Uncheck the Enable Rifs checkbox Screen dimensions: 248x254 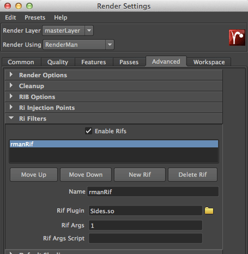(x=88, y=131)
